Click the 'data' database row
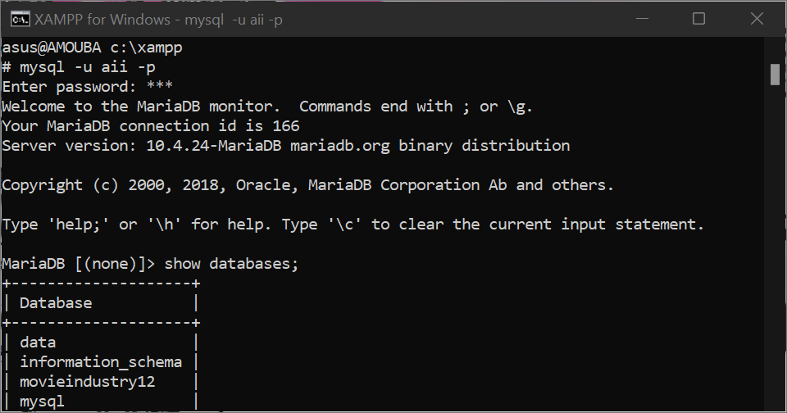The width and height of the screenshot is (787, 413). point(38,343)
